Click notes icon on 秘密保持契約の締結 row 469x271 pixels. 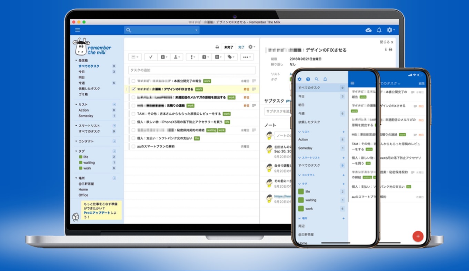click(254, 130)
